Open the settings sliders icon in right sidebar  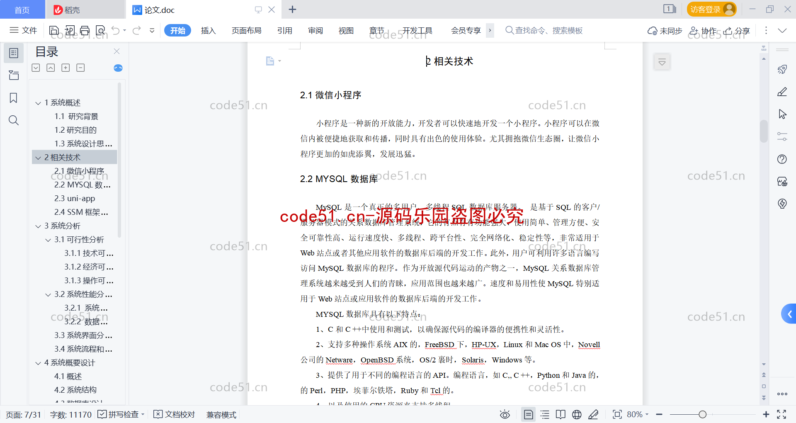782,136
